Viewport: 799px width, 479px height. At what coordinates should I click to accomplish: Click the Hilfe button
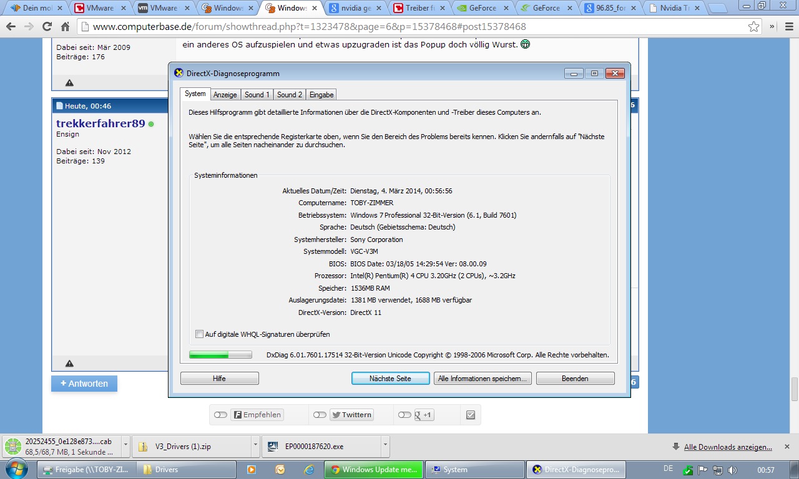(x=219, y=379)
